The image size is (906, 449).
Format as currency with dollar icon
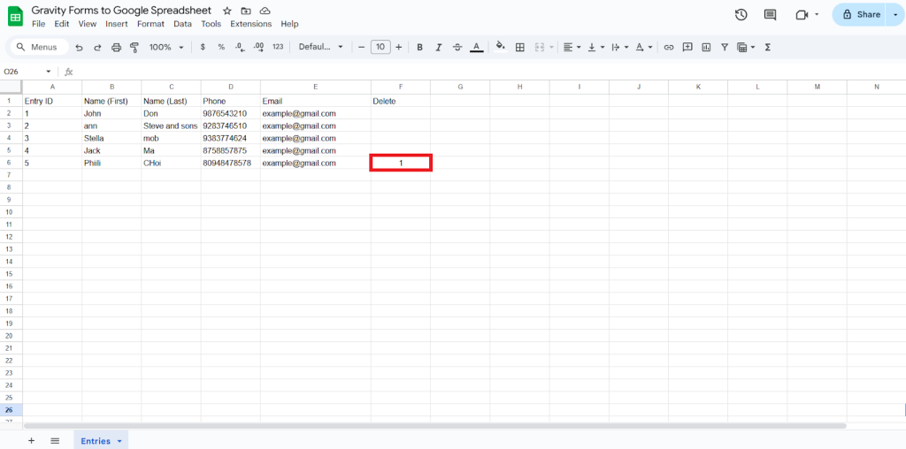pos(203,48)
